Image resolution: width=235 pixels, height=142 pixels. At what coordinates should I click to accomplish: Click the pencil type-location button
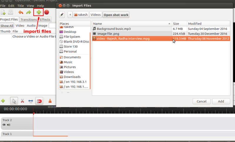(x=62, y=15)
